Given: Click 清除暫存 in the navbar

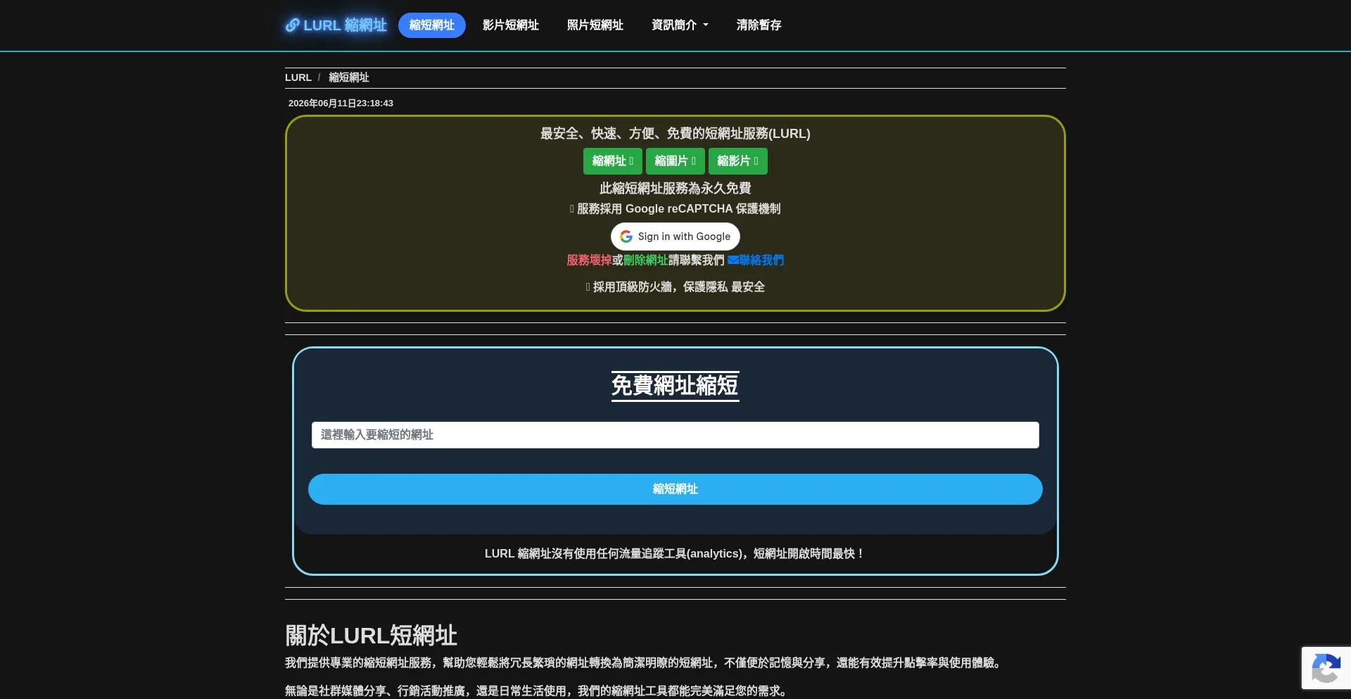Looking at the screenshot, I should pos(759,25).
